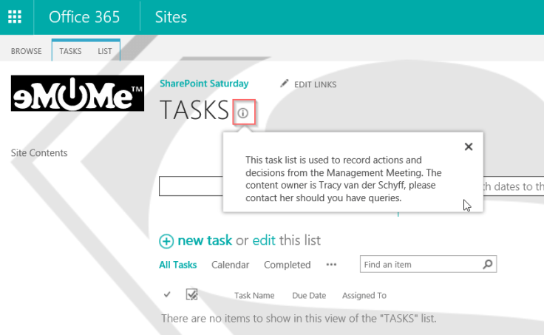Image resolution: width=544 pixels, height=335 pixels.
Task: Click the magnifier search icon in Find box
Action: (486, 264)
